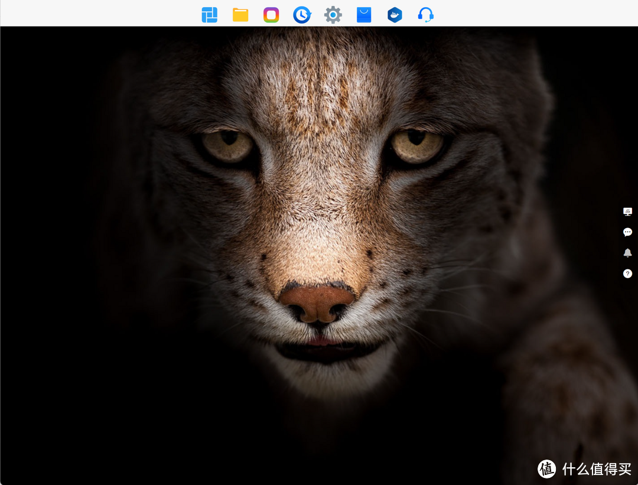
Task: Click the lynx's right-side eye on wallpaper
Action: tap(416, 145)
